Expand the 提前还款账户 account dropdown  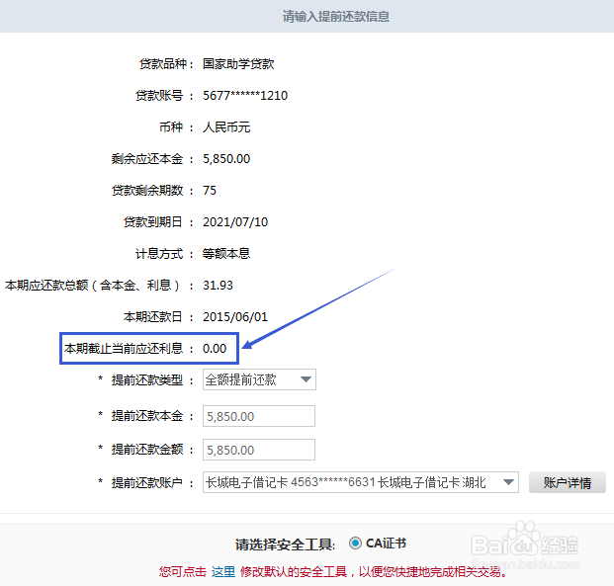click(361, 482)
